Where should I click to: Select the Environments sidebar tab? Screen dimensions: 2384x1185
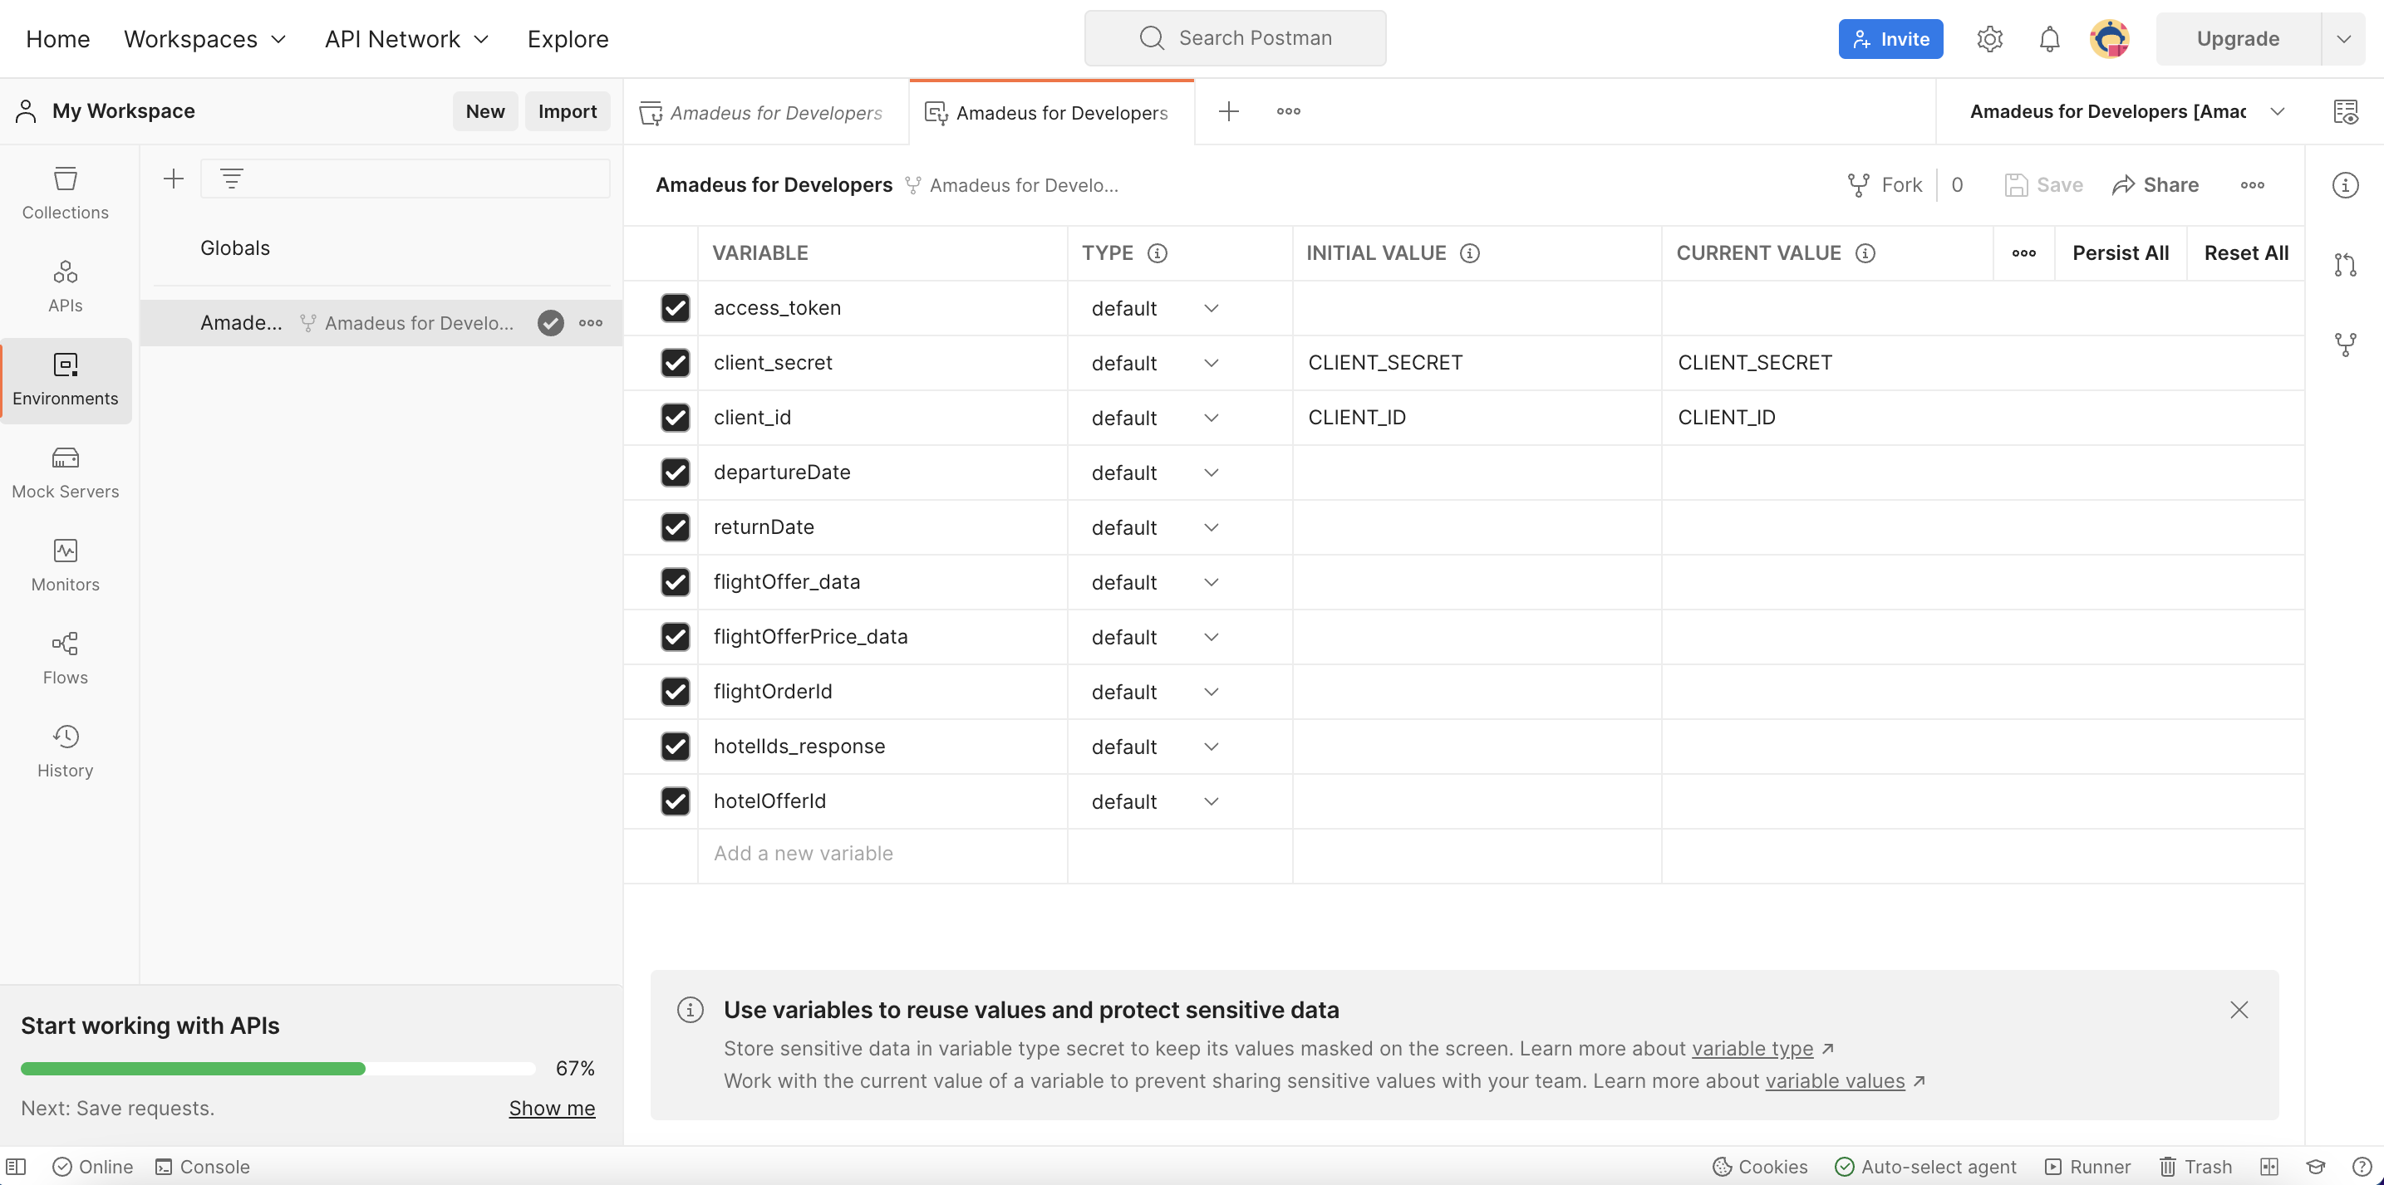click(65, 380)
